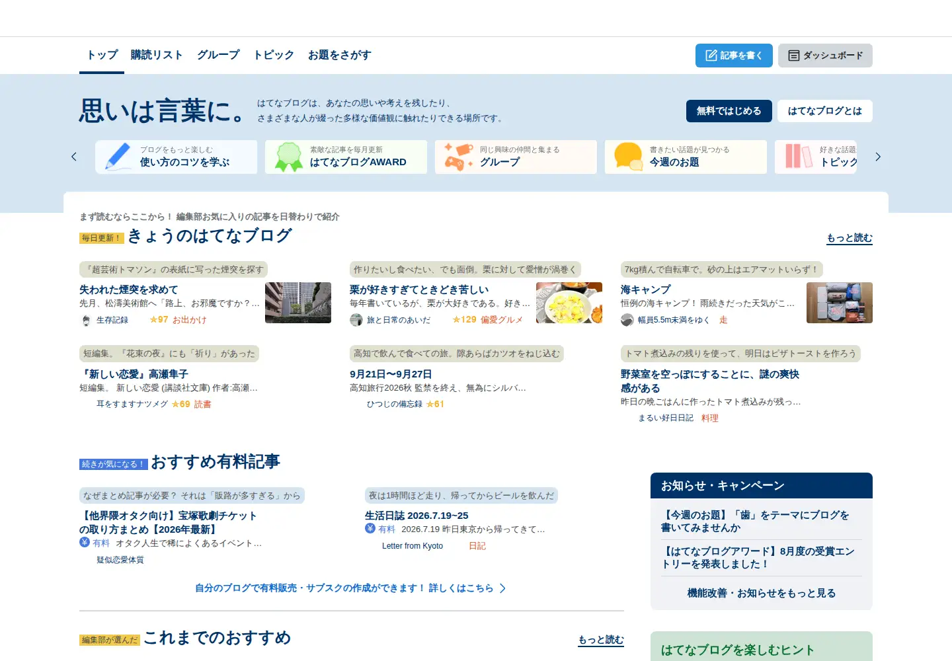This screenshot has width=952, height=661.
Task: Click the お出かけ category tag
Action: point(190,320)
